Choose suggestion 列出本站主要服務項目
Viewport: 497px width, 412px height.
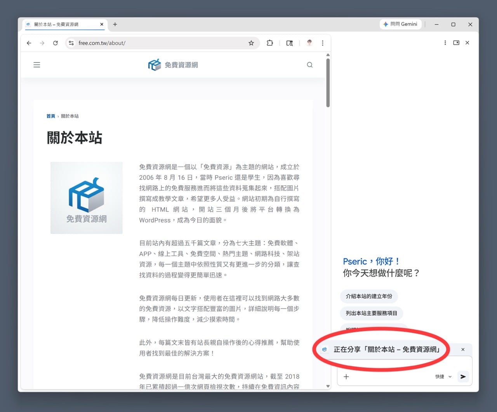coord(371,313)
